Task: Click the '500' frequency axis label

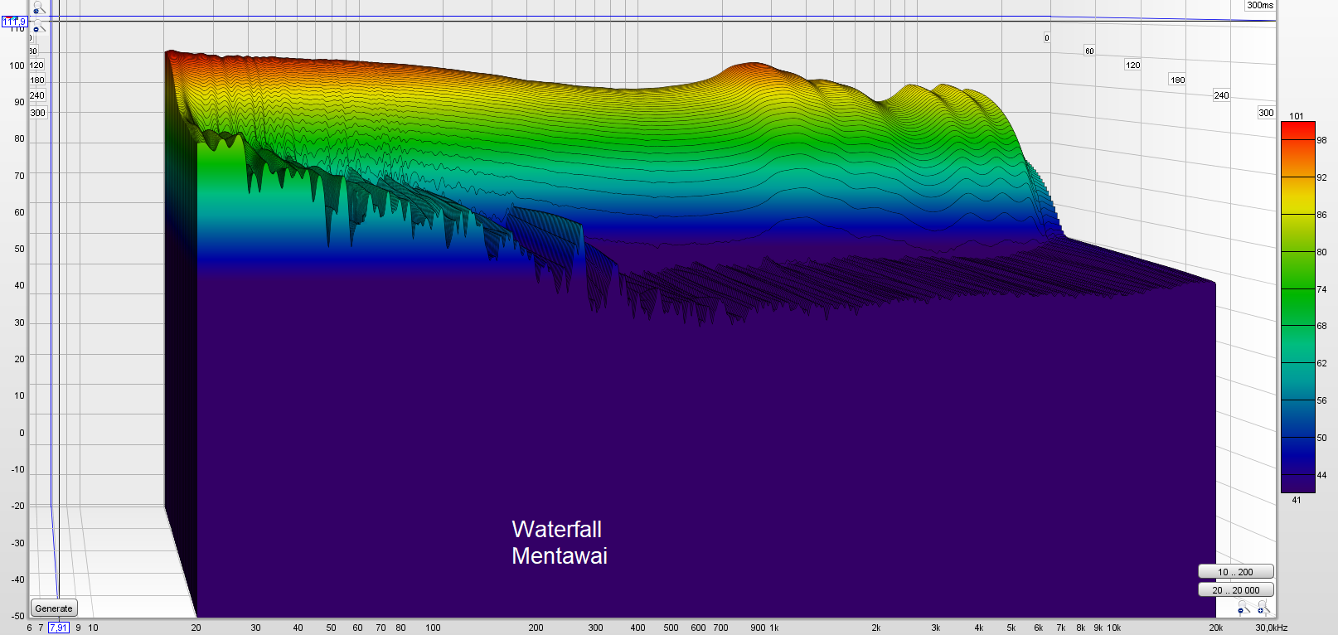Action: click(x=671, y=628)
